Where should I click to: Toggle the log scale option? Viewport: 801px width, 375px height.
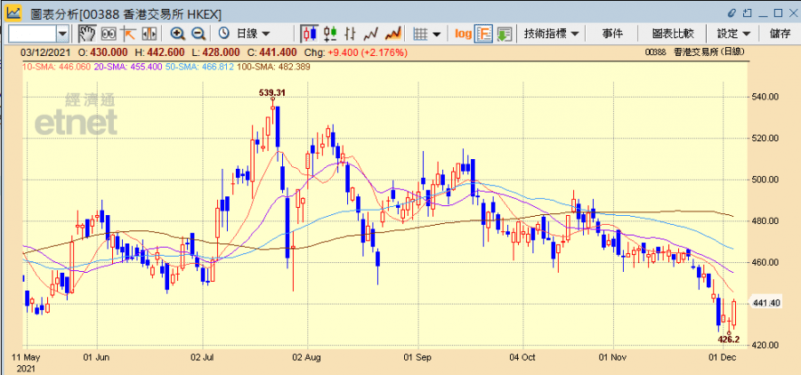[463, 34]
